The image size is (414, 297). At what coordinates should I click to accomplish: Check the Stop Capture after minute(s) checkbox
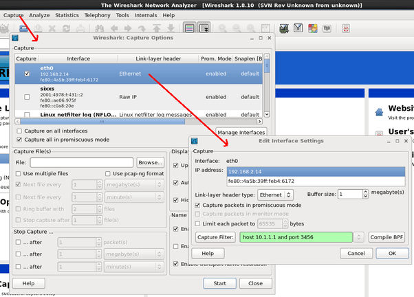tap(18, 267)
